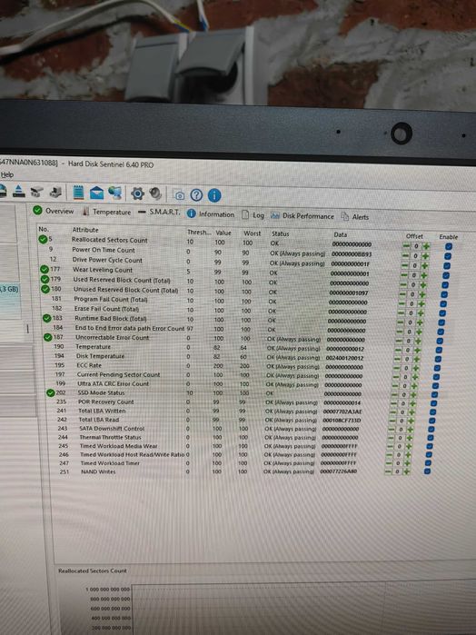Toggle Enable checkbox for Total LBA Read
Screen dimensions: 476x635
(x=431, y=421)
